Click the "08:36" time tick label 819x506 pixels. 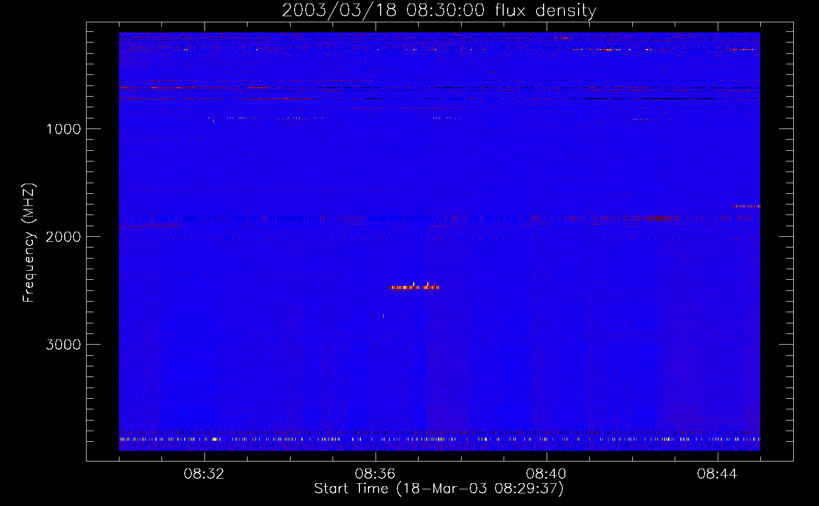pyautogui.click(x=376, y=474)
